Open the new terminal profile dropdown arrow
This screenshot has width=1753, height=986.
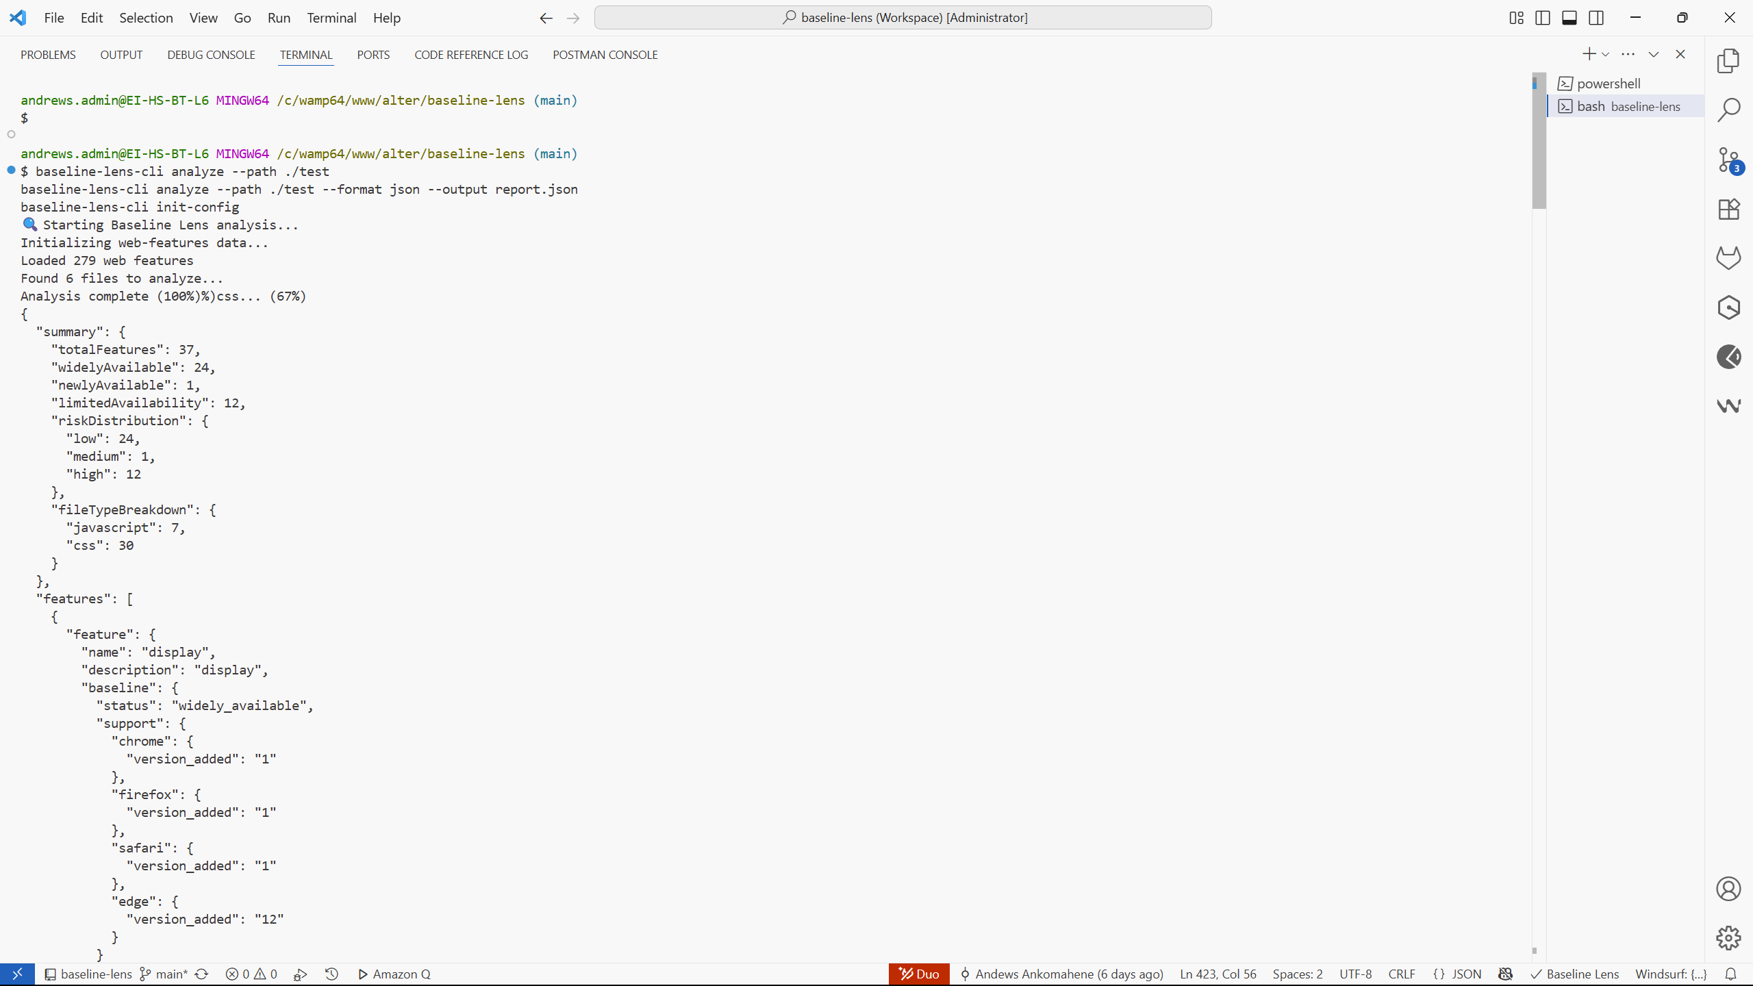[x=1605, y=55]
